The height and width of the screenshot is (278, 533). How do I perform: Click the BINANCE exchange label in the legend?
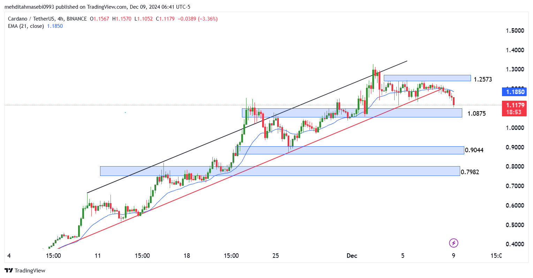click(x=76, y=19)
